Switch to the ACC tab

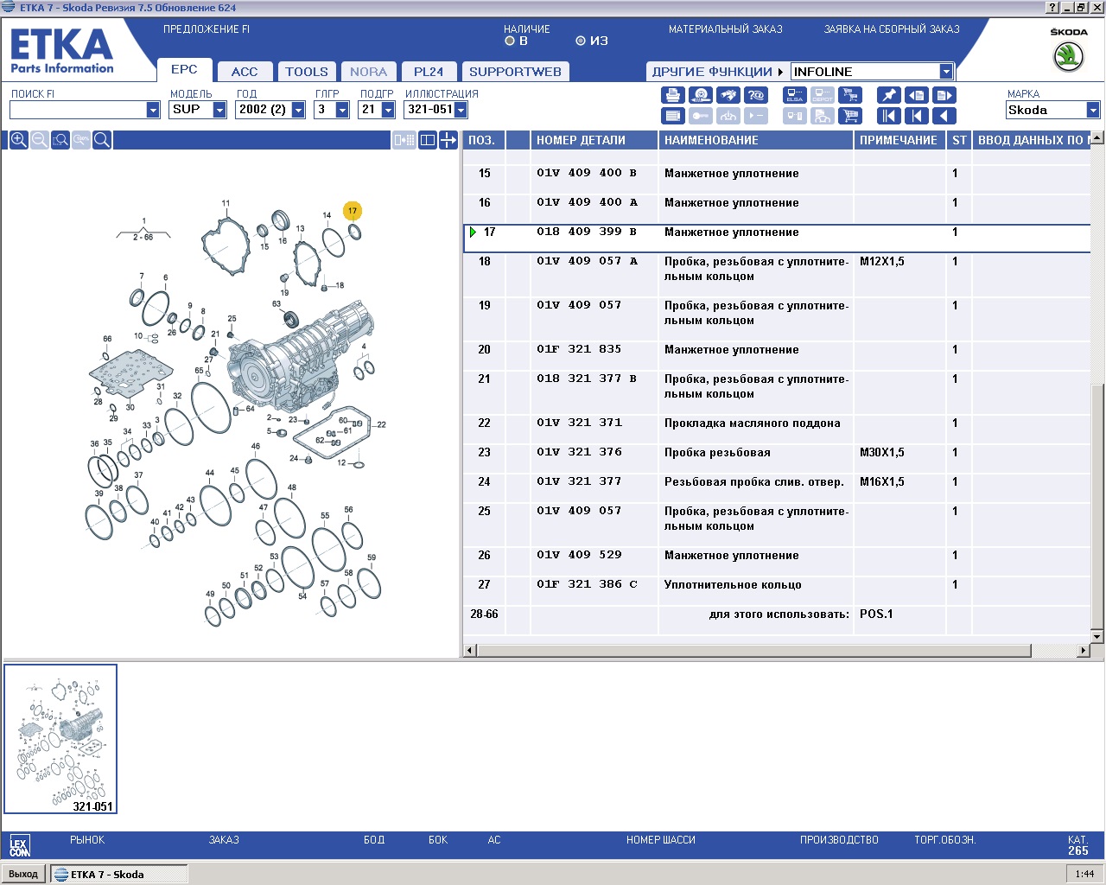tap(245, 72)
